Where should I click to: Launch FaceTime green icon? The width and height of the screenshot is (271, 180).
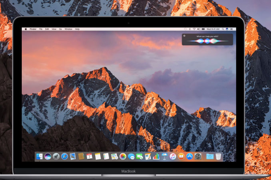[x=139, y=156]
